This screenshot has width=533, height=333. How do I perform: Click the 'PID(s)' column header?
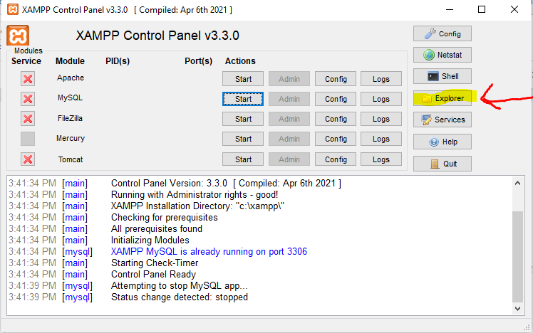tap(118, 61)
